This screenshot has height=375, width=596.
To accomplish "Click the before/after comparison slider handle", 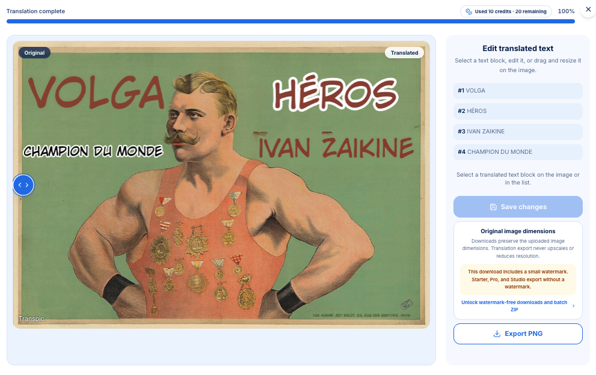I will coord(23,185).
